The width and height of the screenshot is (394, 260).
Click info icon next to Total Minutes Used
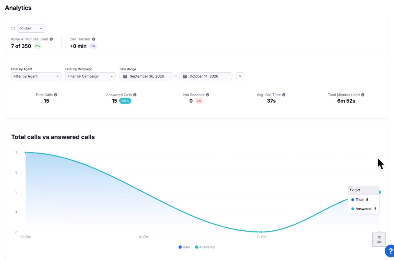coord(363,95)
